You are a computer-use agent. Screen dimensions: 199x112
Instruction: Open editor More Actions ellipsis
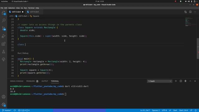[x=195, y=12]
